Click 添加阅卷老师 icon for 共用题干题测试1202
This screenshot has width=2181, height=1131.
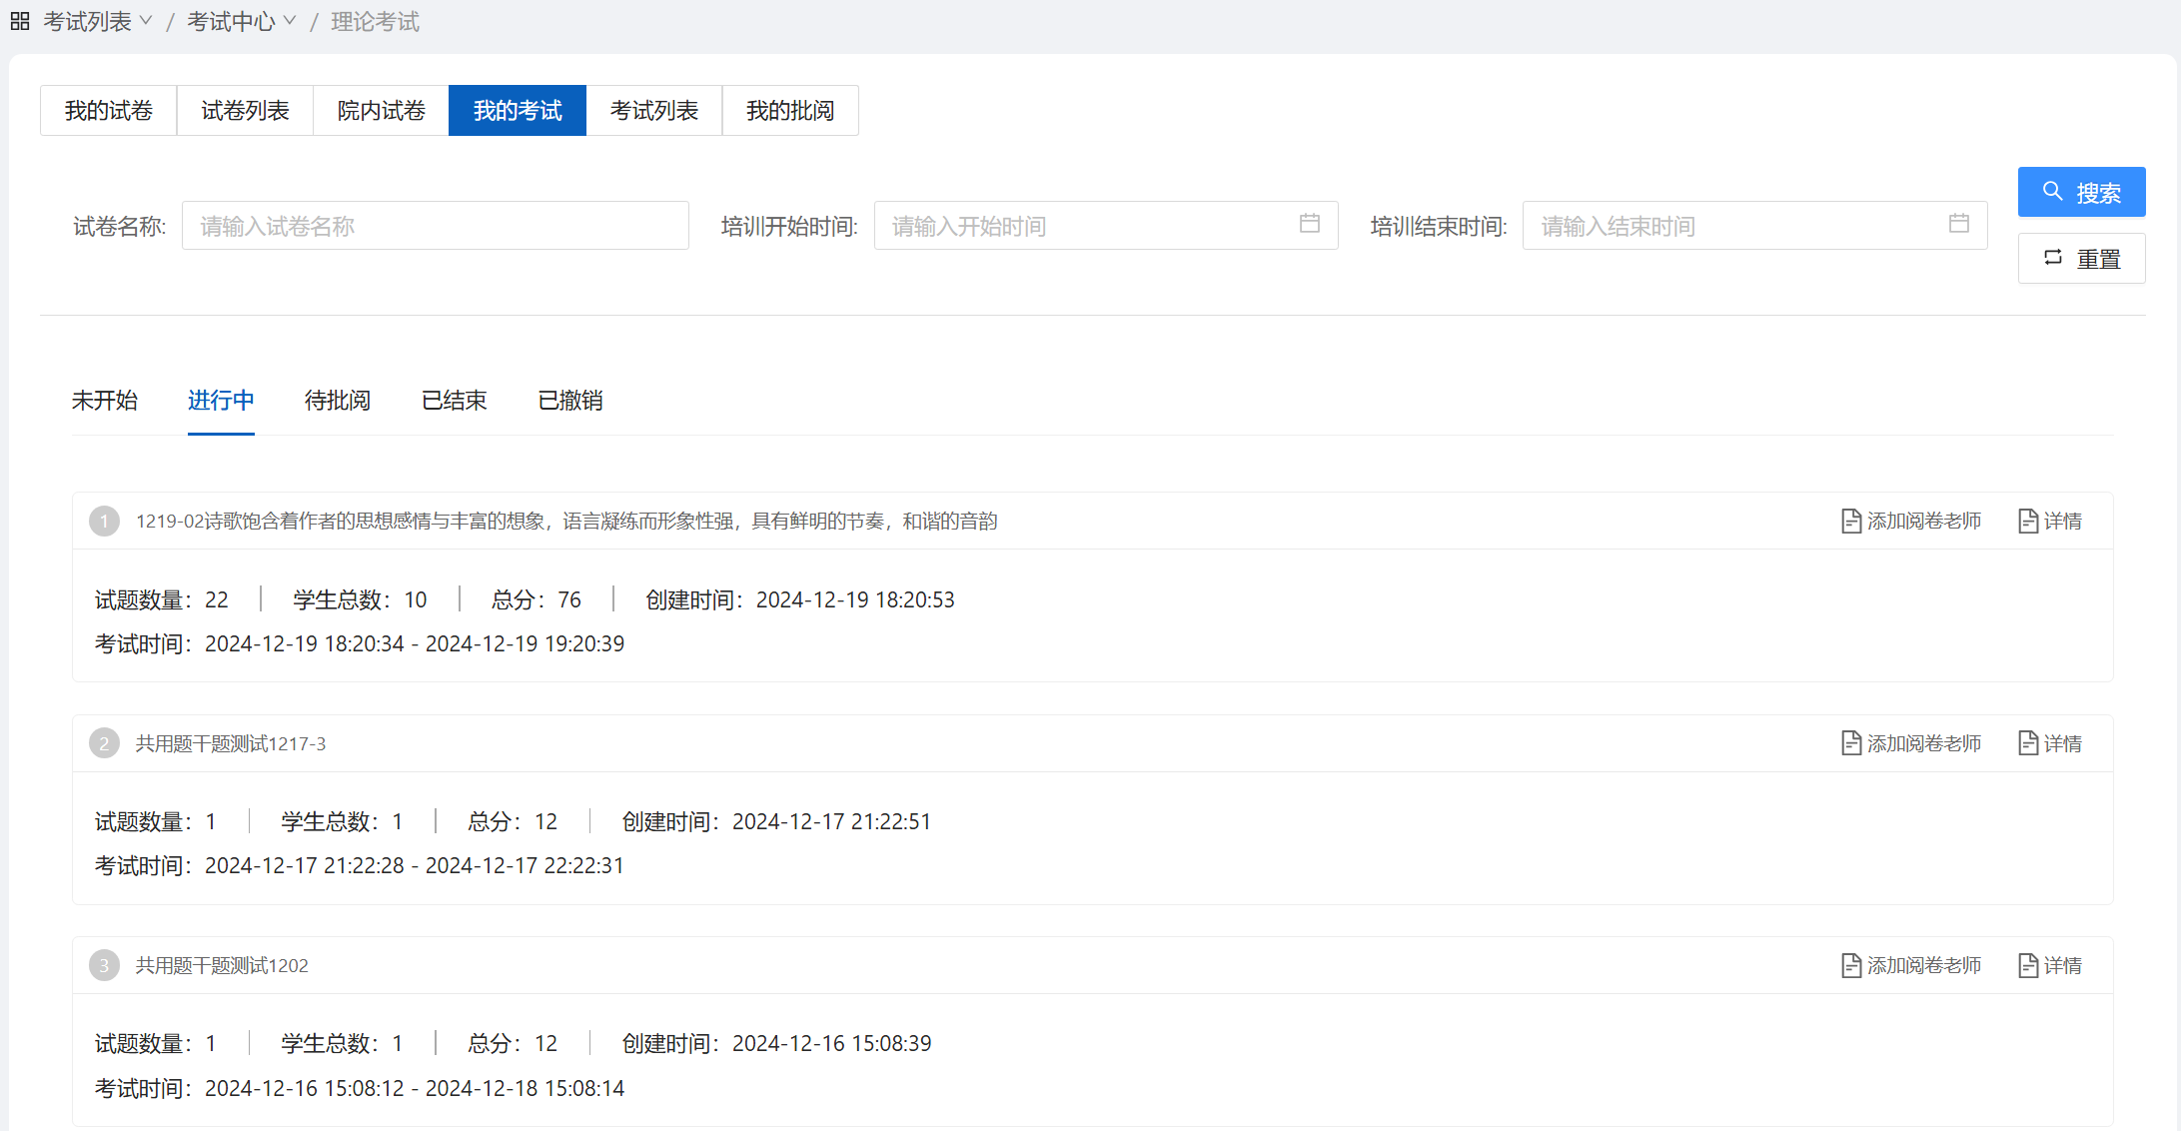tap(1850, 965)
